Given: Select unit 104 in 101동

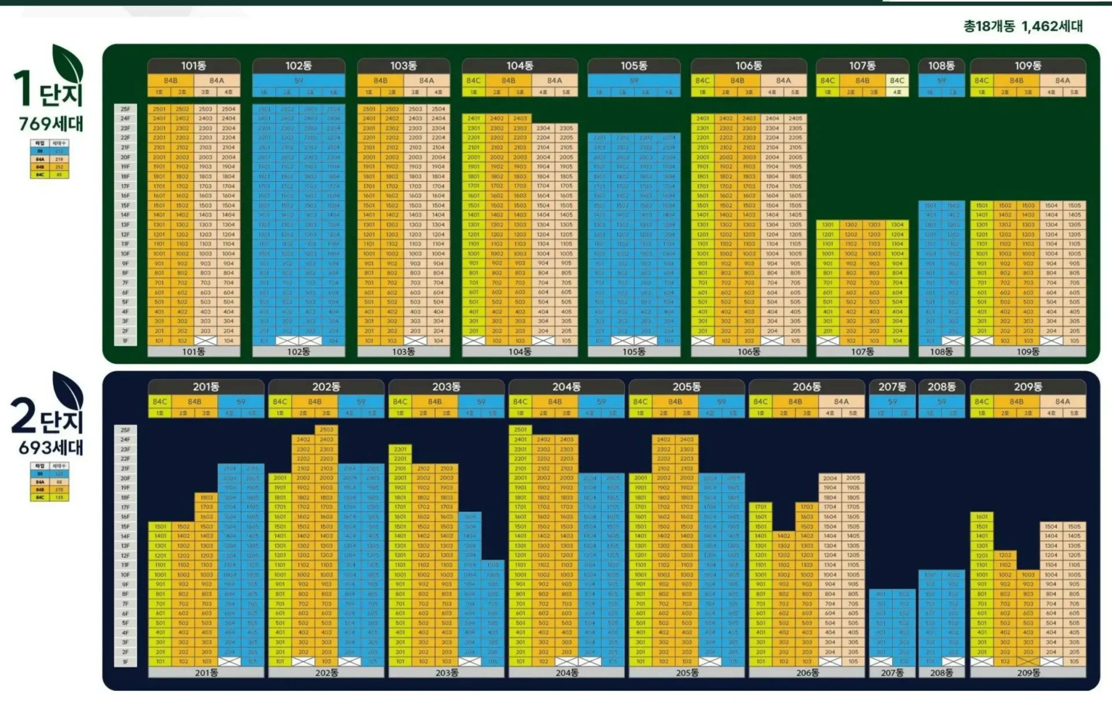Looking at the screenshot, I should (x=229, y=341).
